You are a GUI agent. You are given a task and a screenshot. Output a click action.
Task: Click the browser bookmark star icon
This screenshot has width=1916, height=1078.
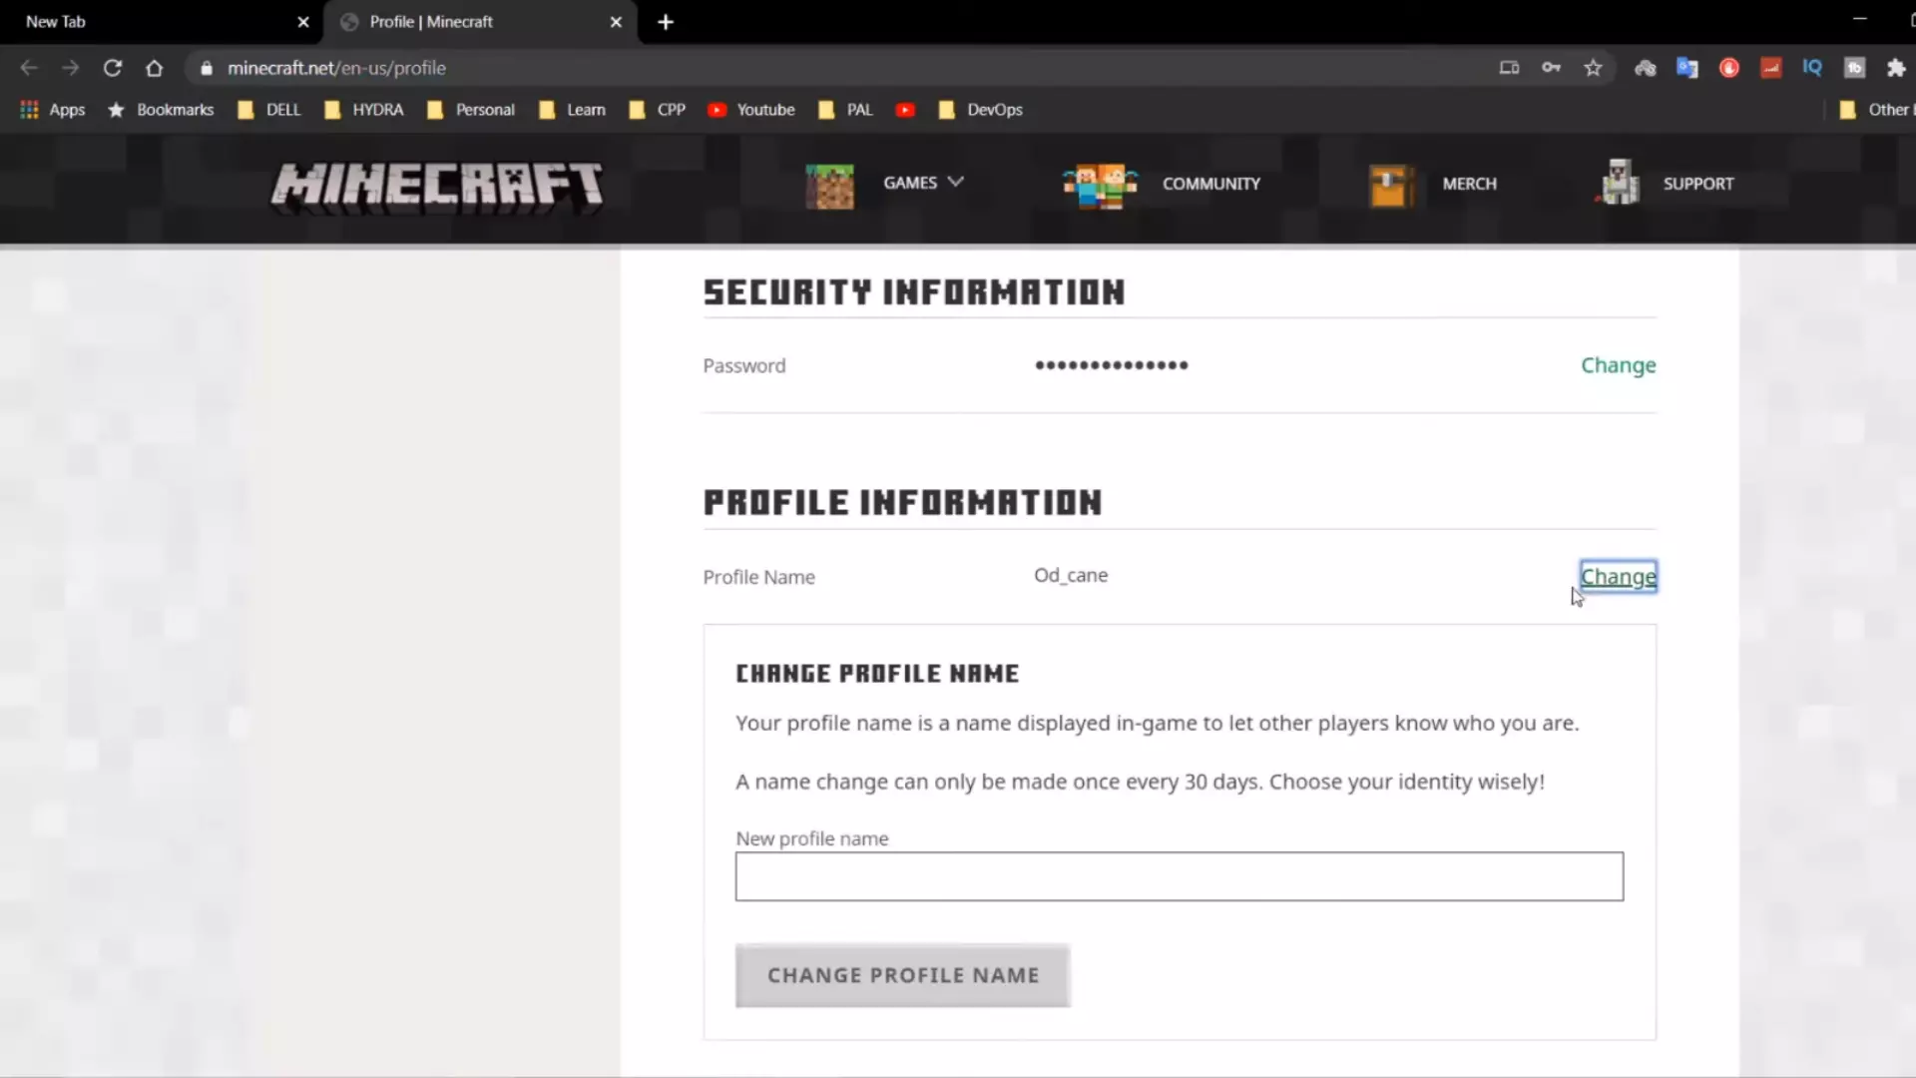(1593, 67)
